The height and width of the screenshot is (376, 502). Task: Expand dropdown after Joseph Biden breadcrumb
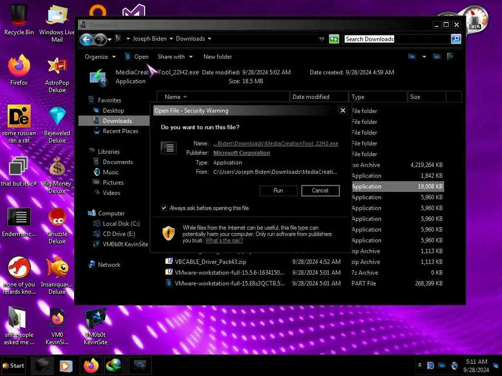(171, 39)
